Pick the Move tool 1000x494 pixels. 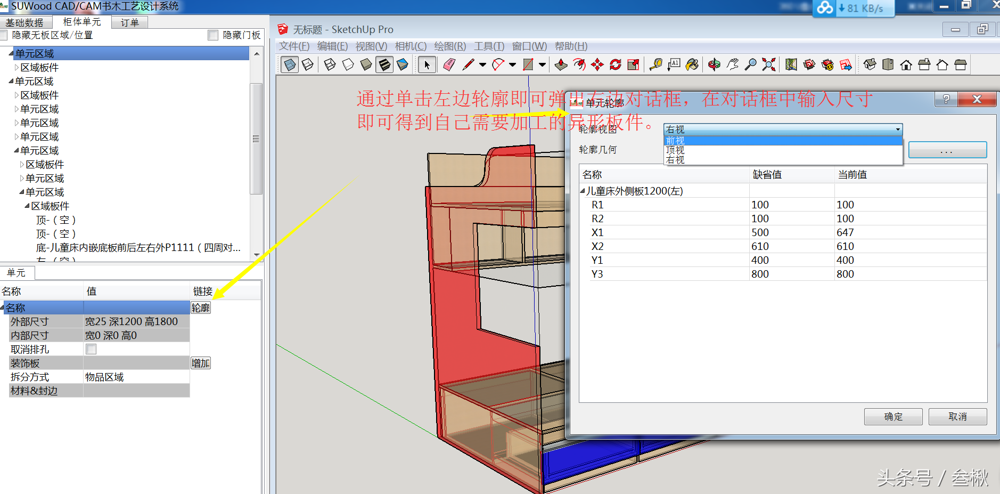(597, 64)
